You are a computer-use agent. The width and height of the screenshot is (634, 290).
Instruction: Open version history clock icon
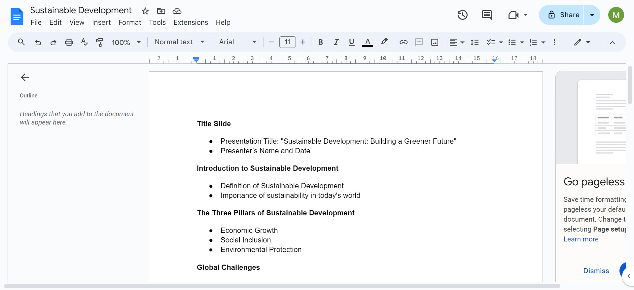(462, 15)
